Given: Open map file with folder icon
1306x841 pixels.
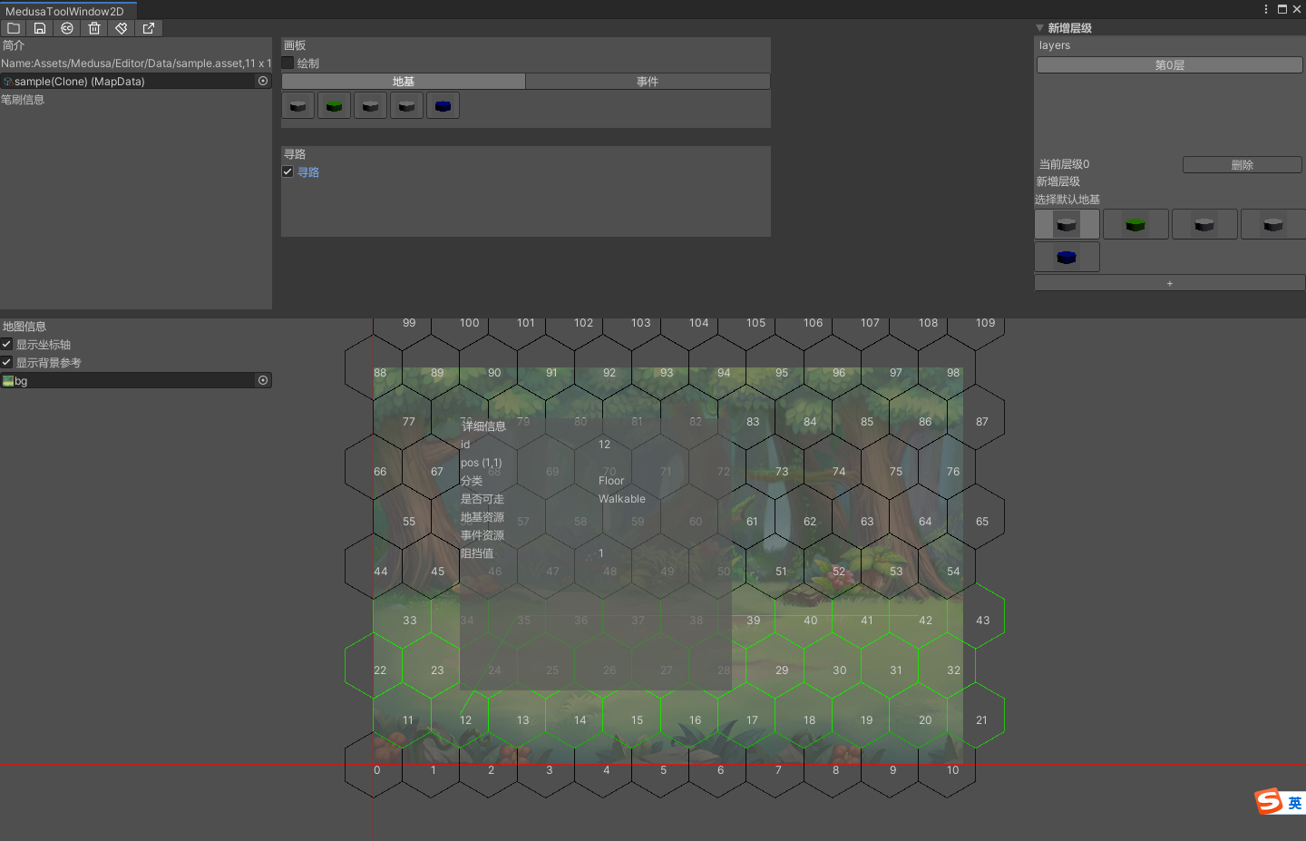Looking at the screenshot, I should (x=14, y=28).
